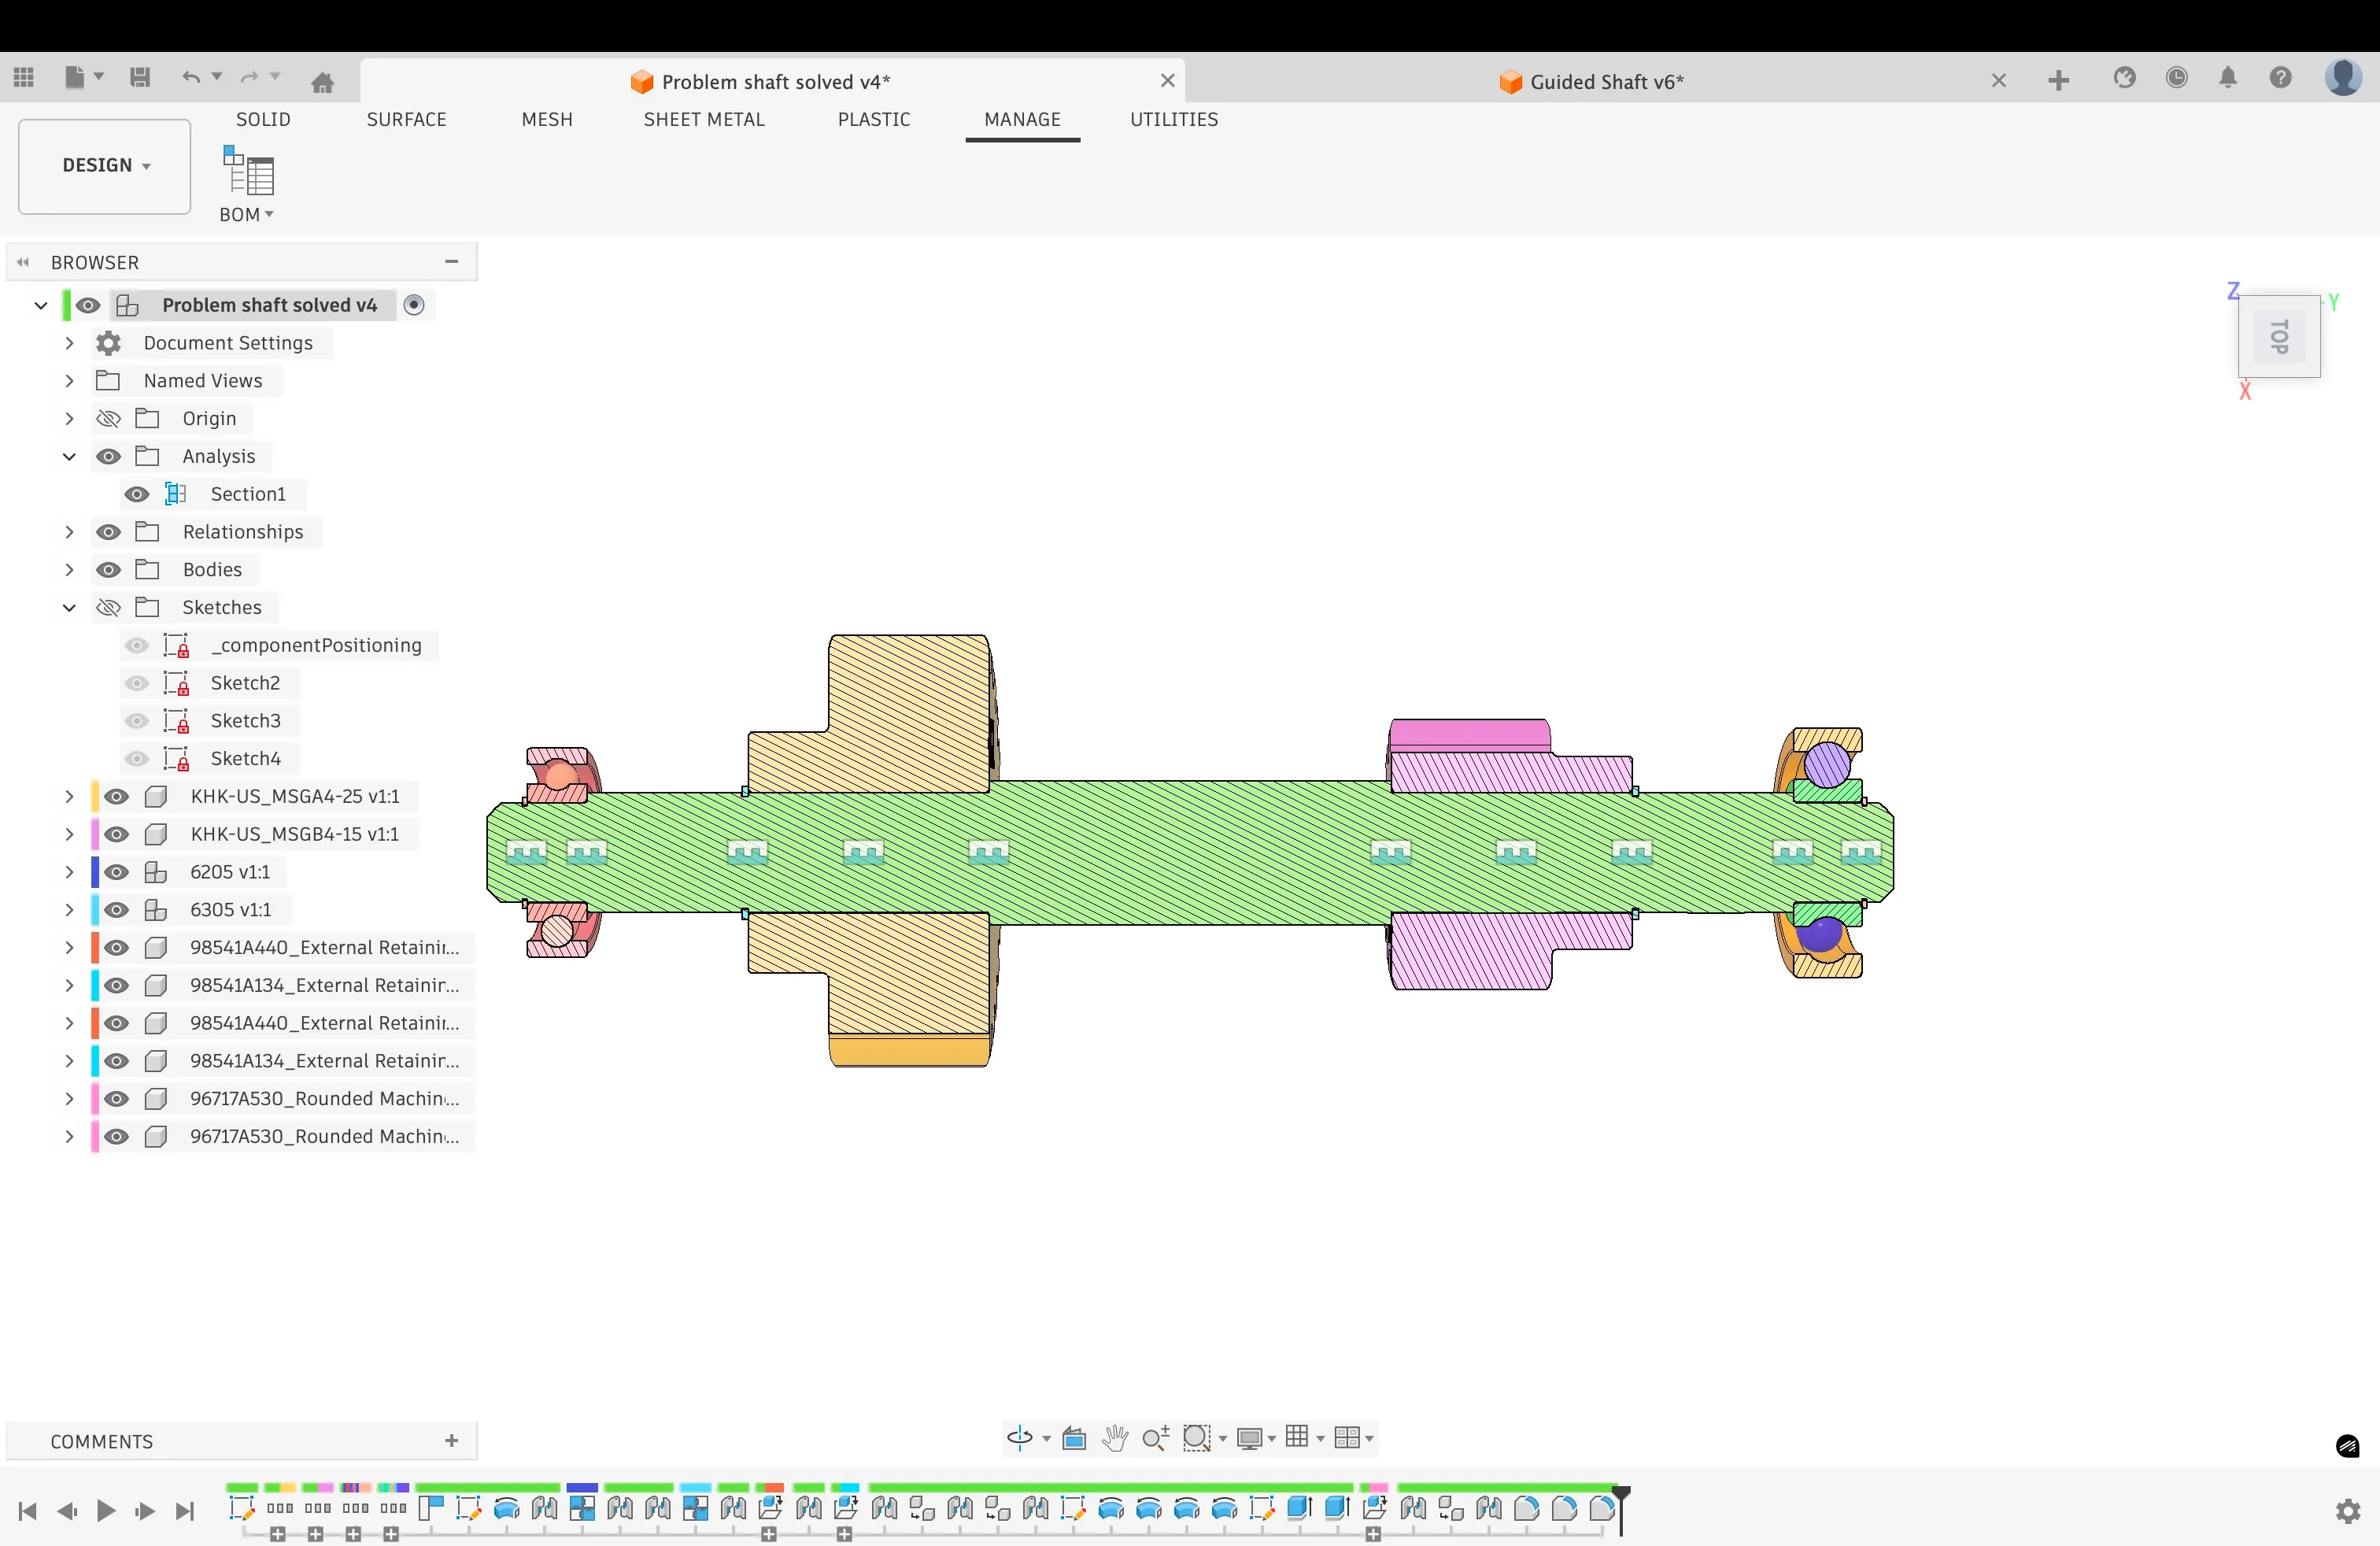Open the DESIGN workspace dropdown
Viewport: 2380px width, 1546px height.
pos(105,166)
